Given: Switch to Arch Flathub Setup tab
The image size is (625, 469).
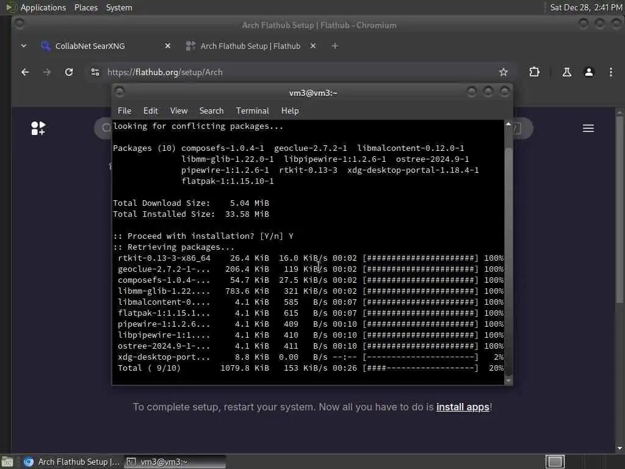Looking at the screenshot, I should (250, 46).
